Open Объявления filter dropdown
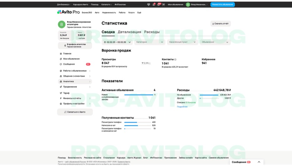 pos(215,42)
